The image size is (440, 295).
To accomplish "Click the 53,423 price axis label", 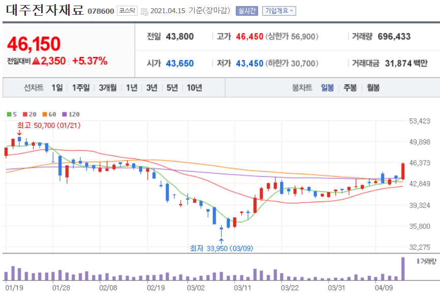I will point(420,121).
